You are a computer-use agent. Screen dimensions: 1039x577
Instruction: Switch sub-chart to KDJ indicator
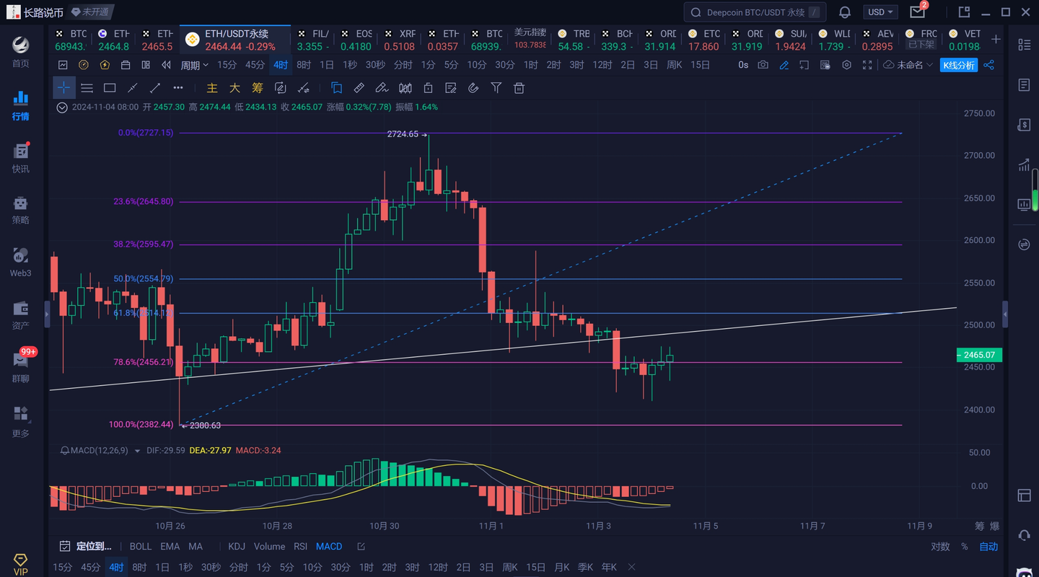pos(237,547)
